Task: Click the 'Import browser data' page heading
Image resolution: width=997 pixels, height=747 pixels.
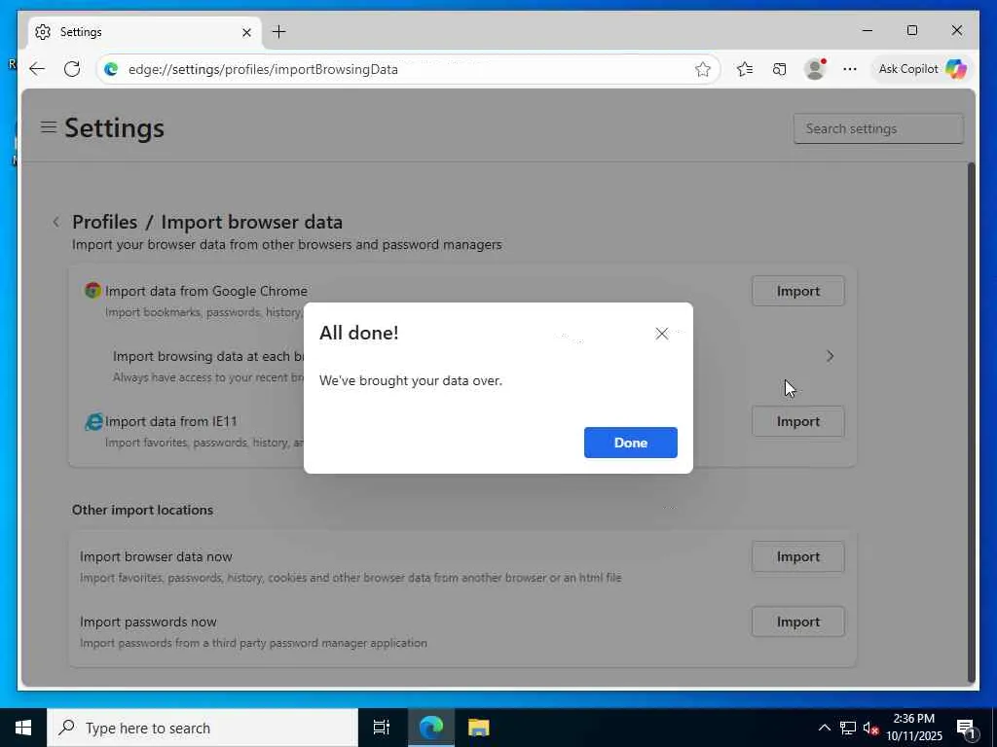Action: click(x=252, y=222)
